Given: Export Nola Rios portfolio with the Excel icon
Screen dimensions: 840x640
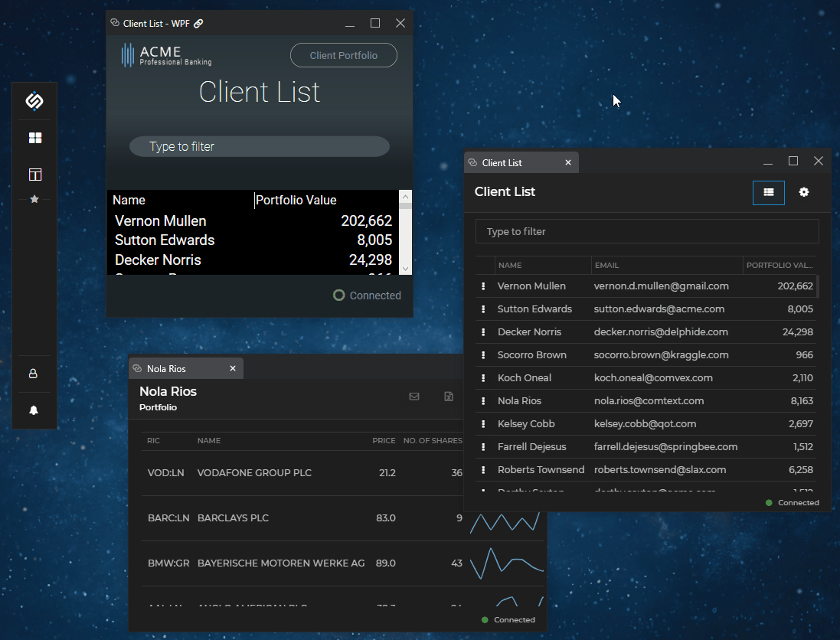Looking at the screenshot, I should pyautogui.click(x=449, y=397).
